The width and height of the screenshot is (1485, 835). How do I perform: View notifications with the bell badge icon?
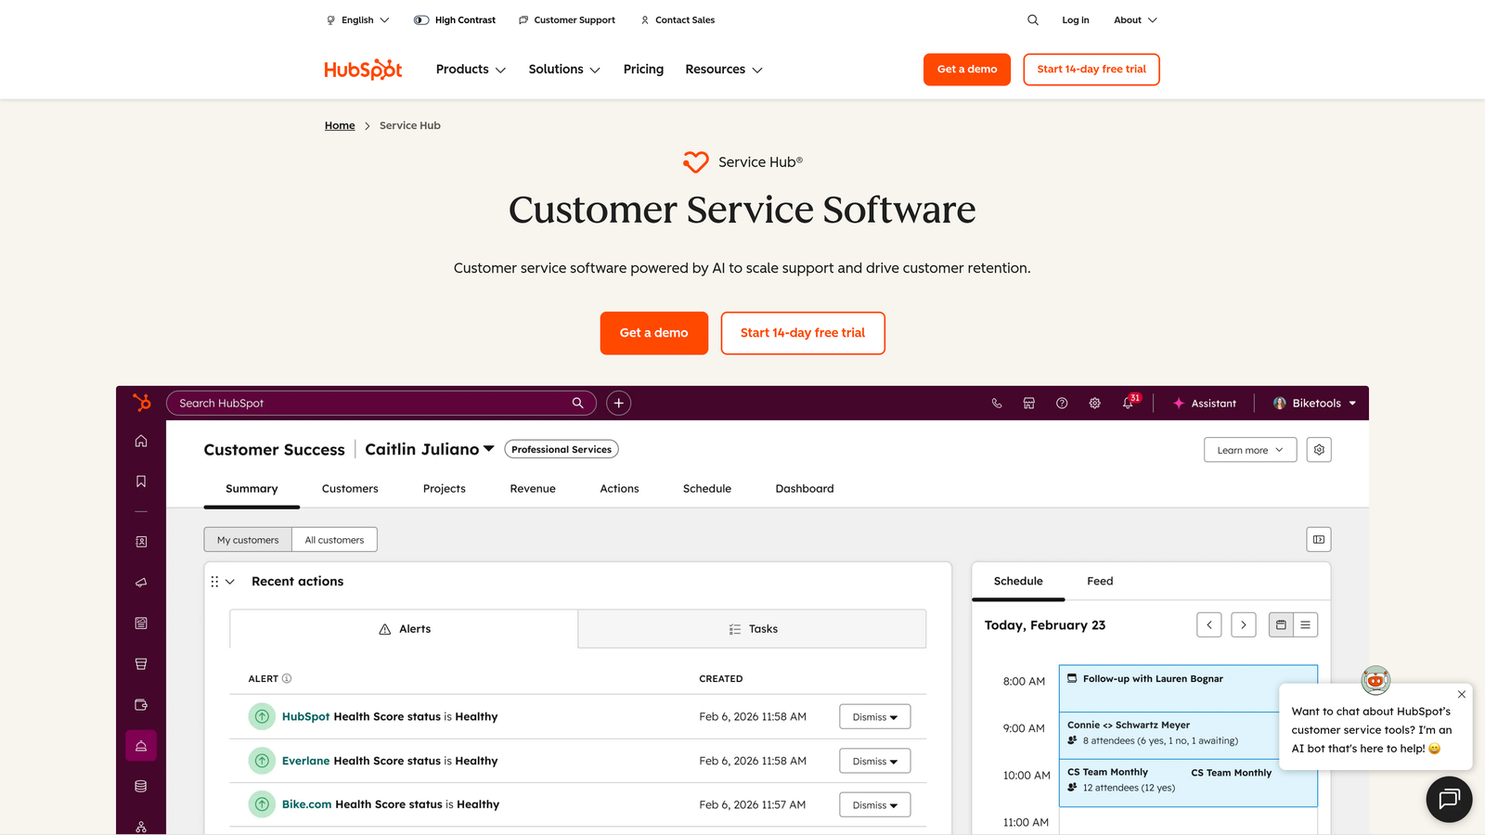click(x=1128, y=403)
